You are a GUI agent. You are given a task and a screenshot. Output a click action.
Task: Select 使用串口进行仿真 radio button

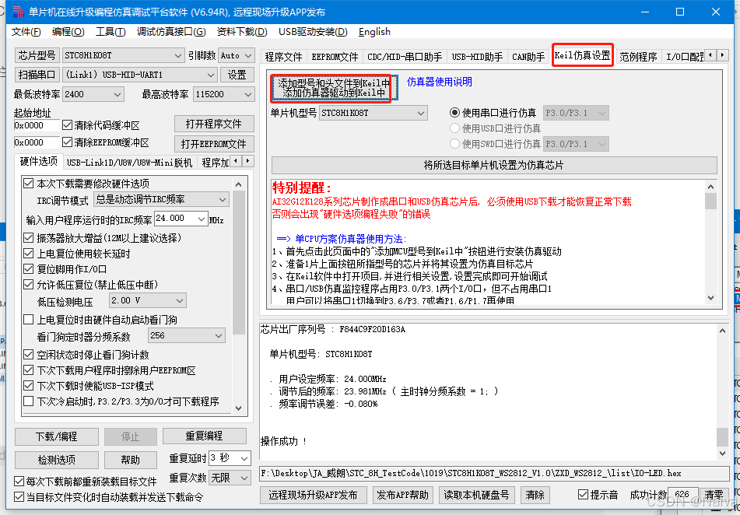(x=454, y=112)
